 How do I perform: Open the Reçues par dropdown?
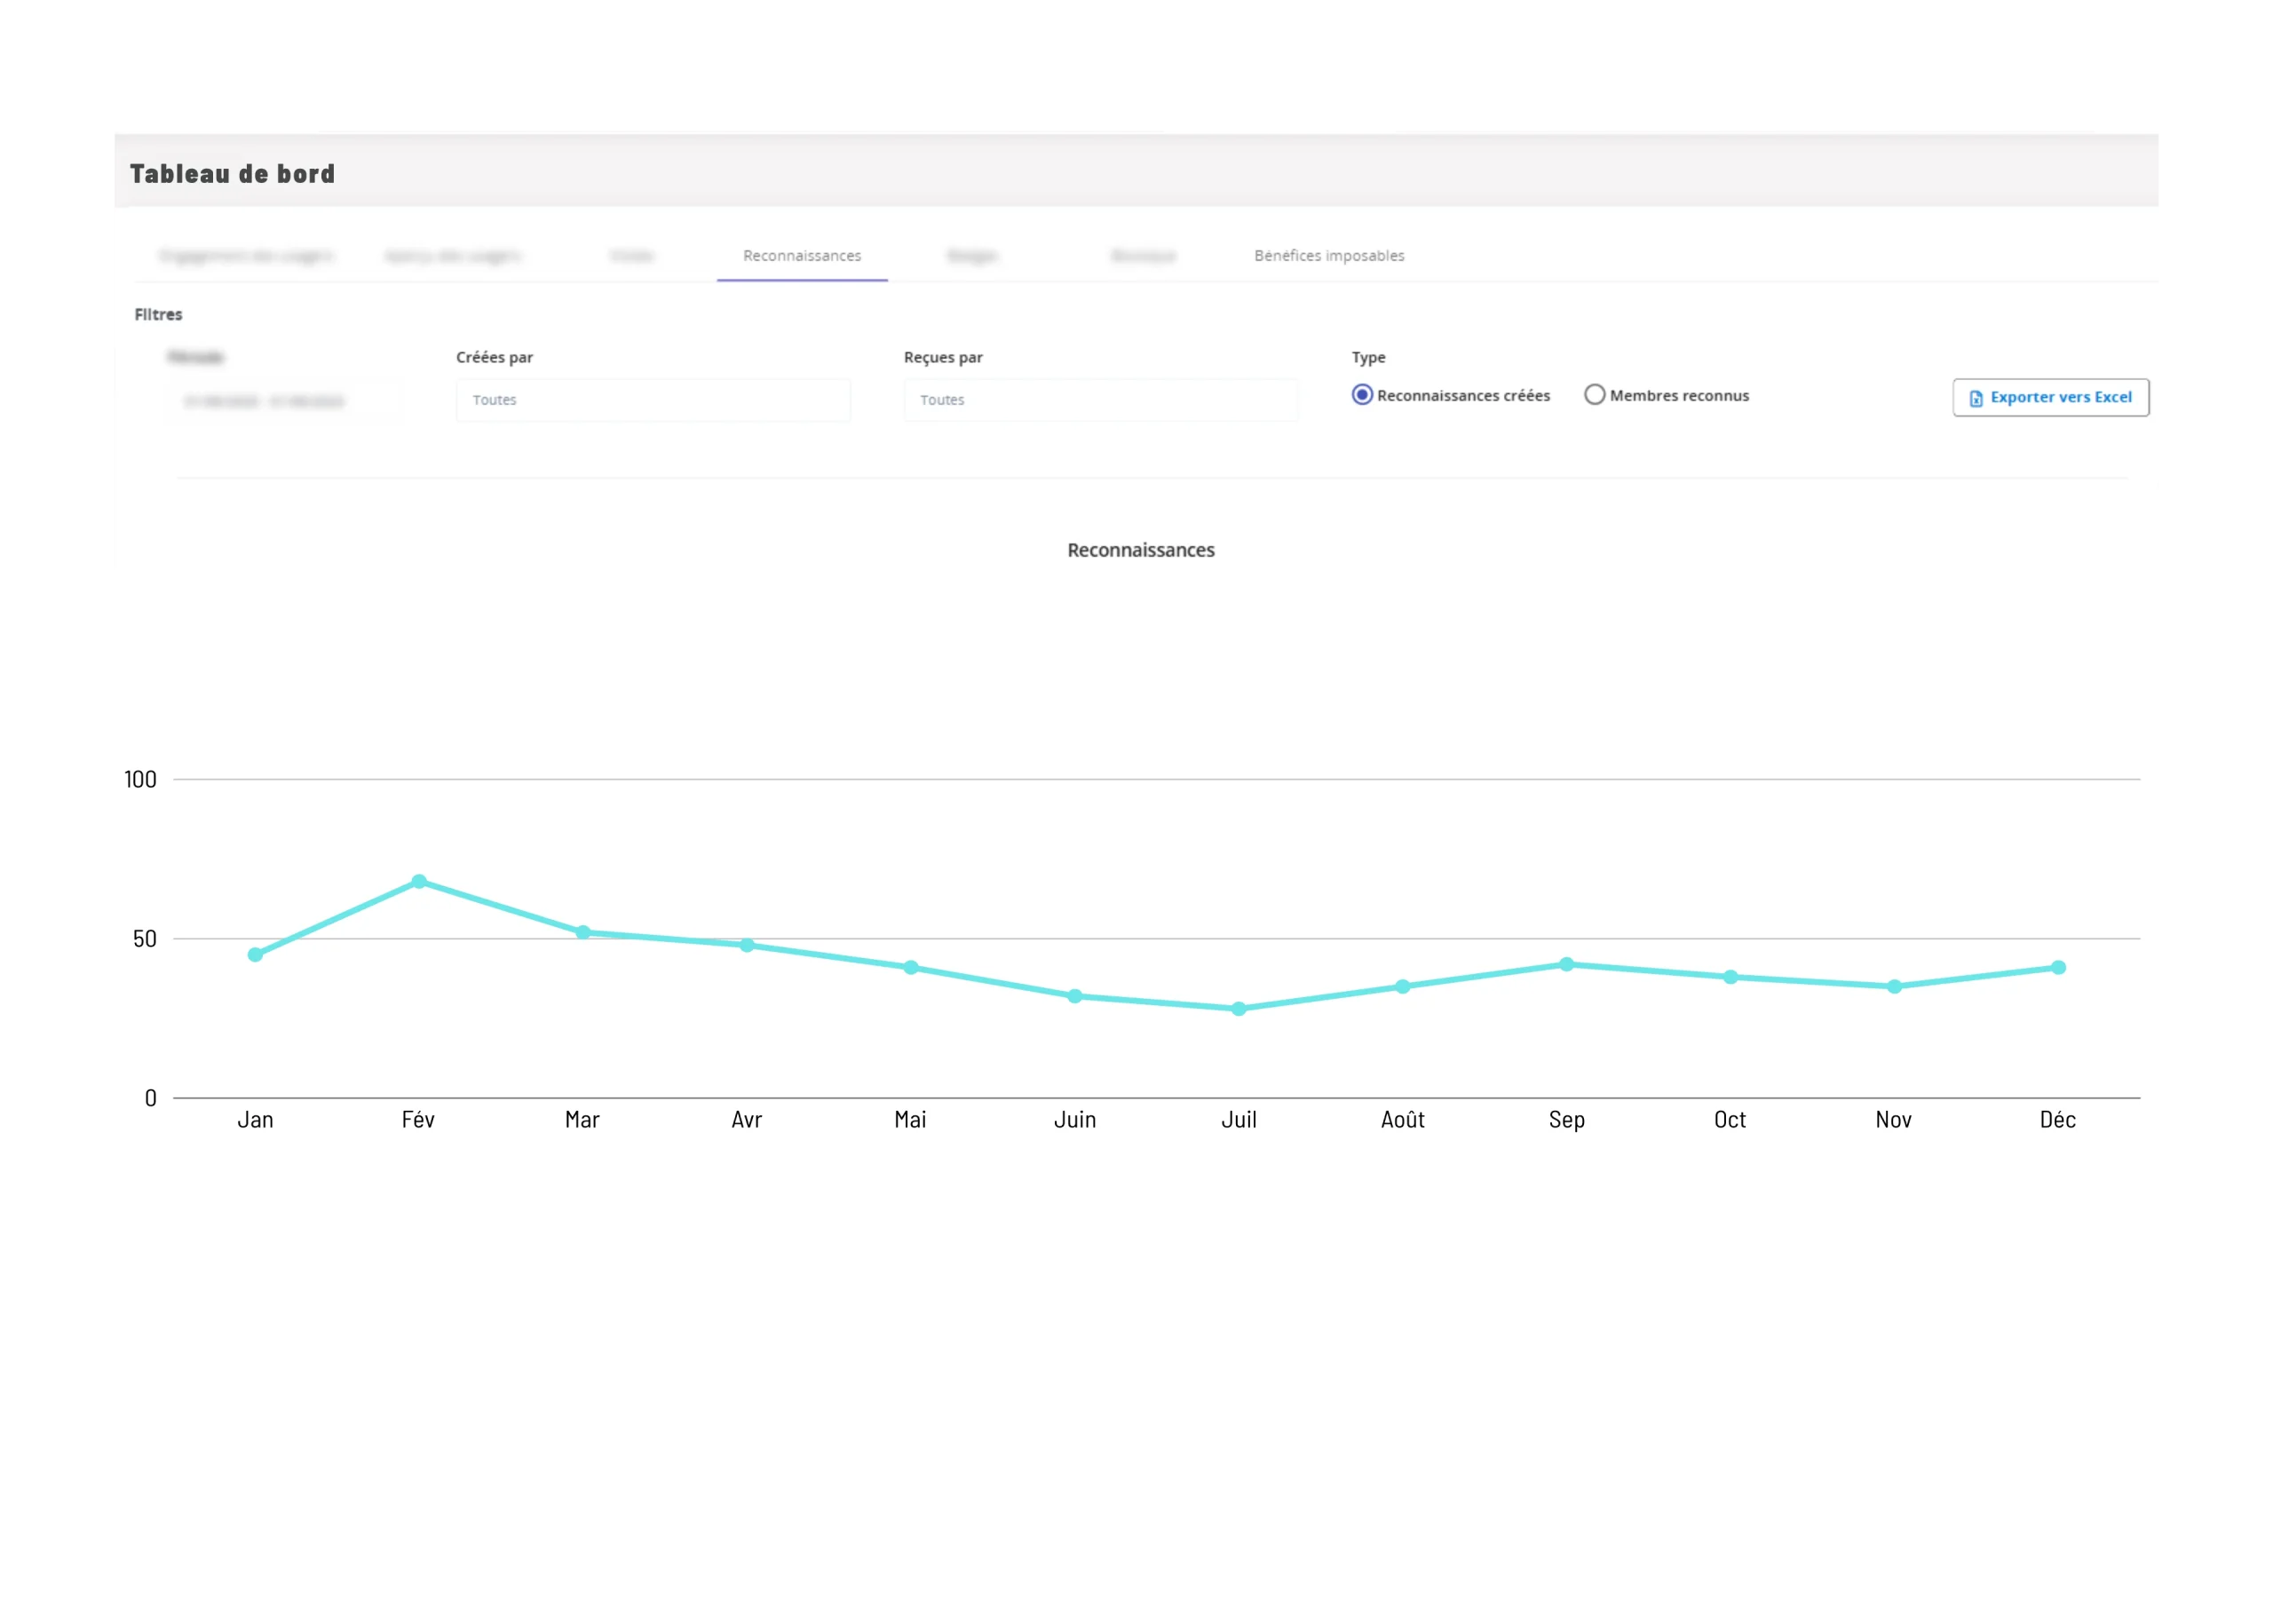(x=1100, y=400)
